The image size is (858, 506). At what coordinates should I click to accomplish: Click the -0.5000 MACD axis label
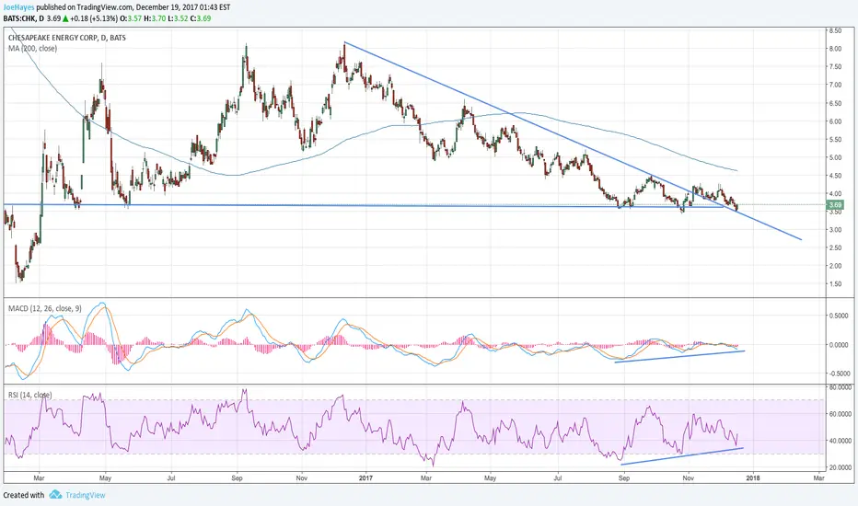839,374
